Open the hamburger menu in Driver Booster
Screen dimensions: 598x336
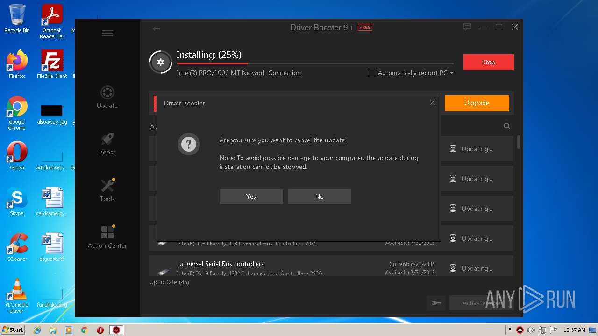coord(107,33)
